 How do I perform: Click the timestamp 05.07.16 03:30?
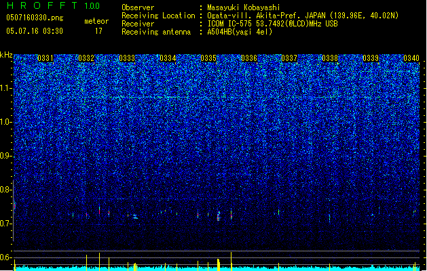click(35, 31)
